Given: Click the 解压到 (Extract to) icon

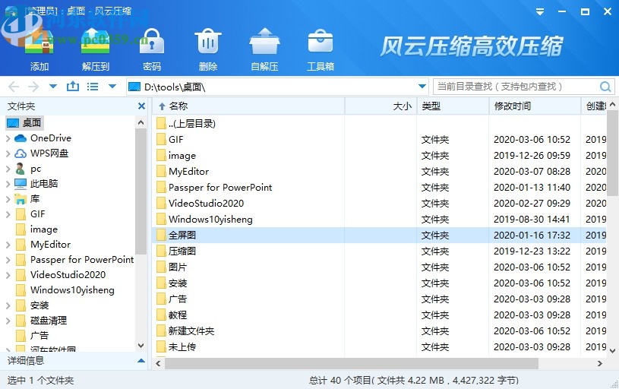Looking at the screenshot, I should [x=95, y=42].
